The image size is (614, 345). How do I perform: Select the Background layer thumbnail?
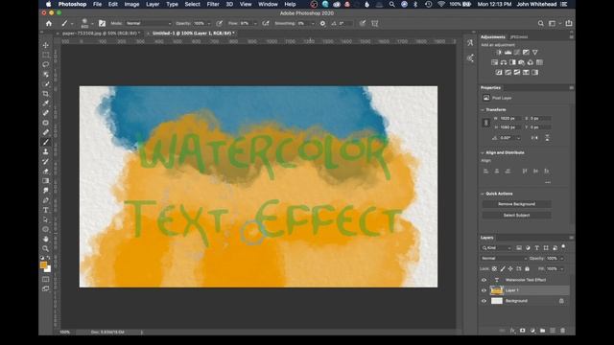(x=497, y=301)
